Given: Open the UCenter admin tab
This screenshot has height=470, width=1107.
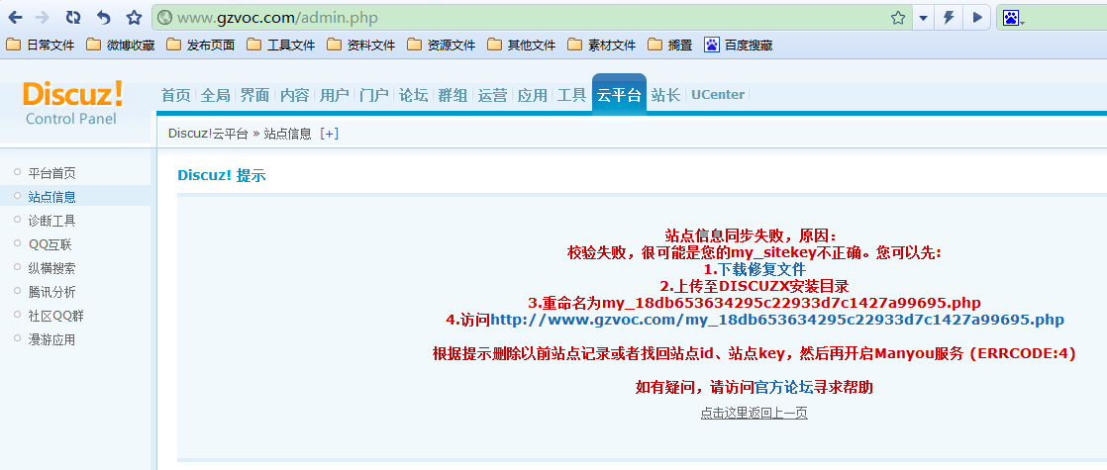Looking at the screenshot, I should [717, 95].
